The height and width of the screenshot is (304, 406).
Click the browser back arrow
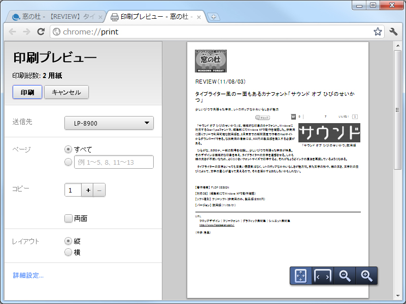tap(12, 31)
